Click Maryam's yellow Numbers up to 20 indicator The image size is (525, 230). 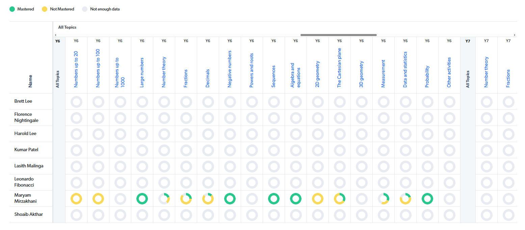point(76,199)
